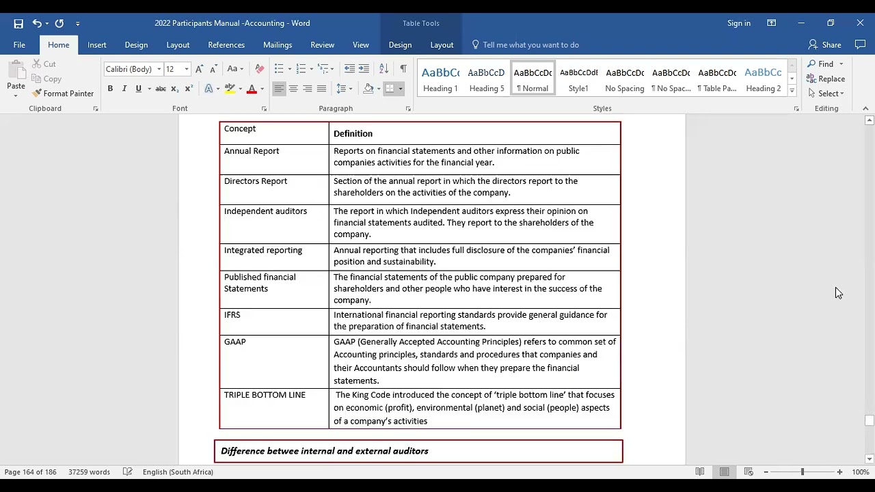Viewport: 875px width, 492px height.
Task: Open the font size dropdown
Action: click(x=186, y=69)
